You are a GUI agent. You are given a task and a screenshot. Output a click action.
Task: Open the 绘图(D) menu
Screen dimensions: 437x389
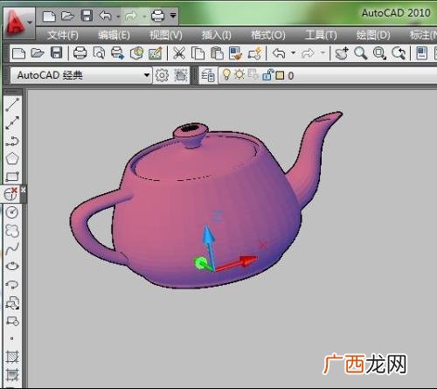[x=373, y=35]
